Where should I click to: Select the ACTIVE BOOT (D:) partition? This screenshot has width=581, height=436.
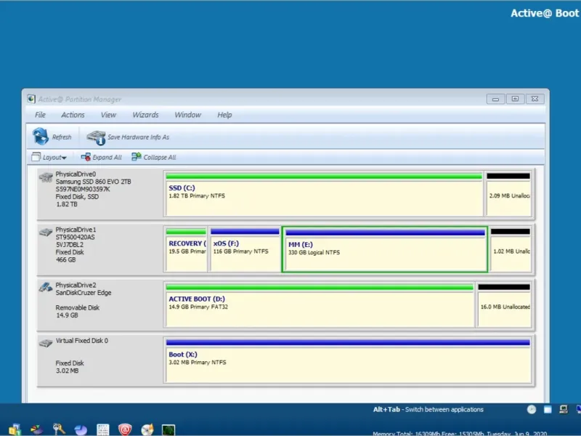click(x=320, y=304)
